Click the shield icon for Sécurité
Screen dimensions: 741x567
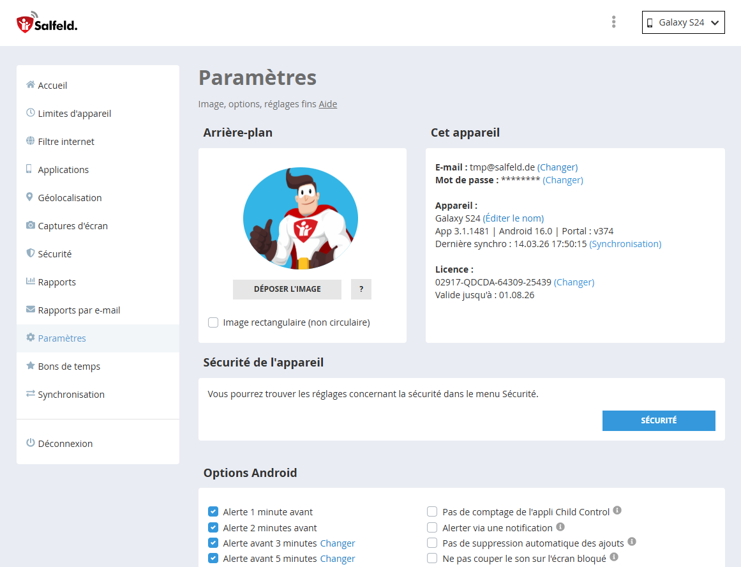click(x=30, y=253)
